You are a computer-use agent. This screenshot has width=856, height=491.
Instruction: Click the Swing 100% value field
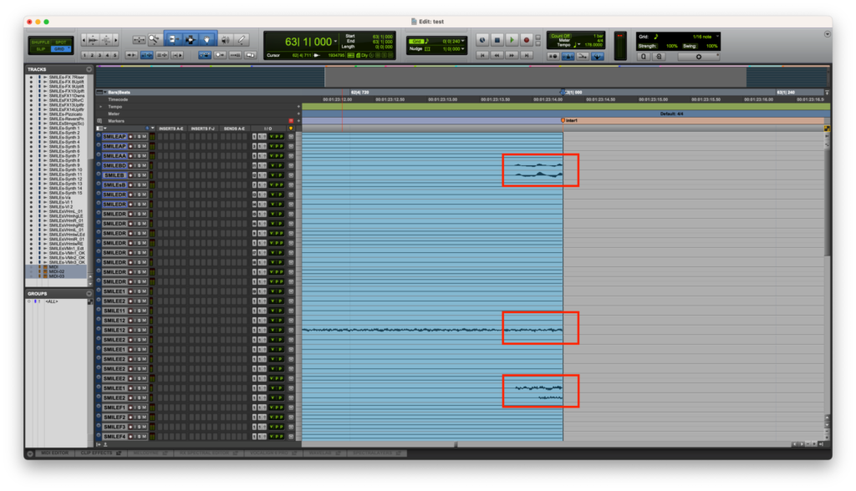[x=712, y=46]
